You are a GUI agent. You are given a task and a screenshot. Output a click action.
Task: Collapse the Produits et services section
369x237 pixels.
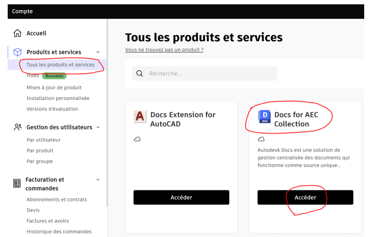pos(98,52)
